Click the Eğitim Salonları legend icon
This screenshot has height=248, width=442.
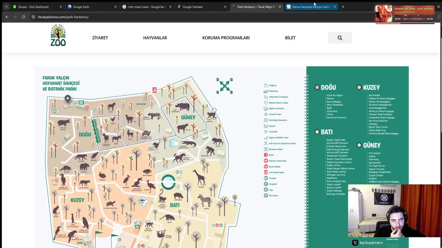coord(266,108)
